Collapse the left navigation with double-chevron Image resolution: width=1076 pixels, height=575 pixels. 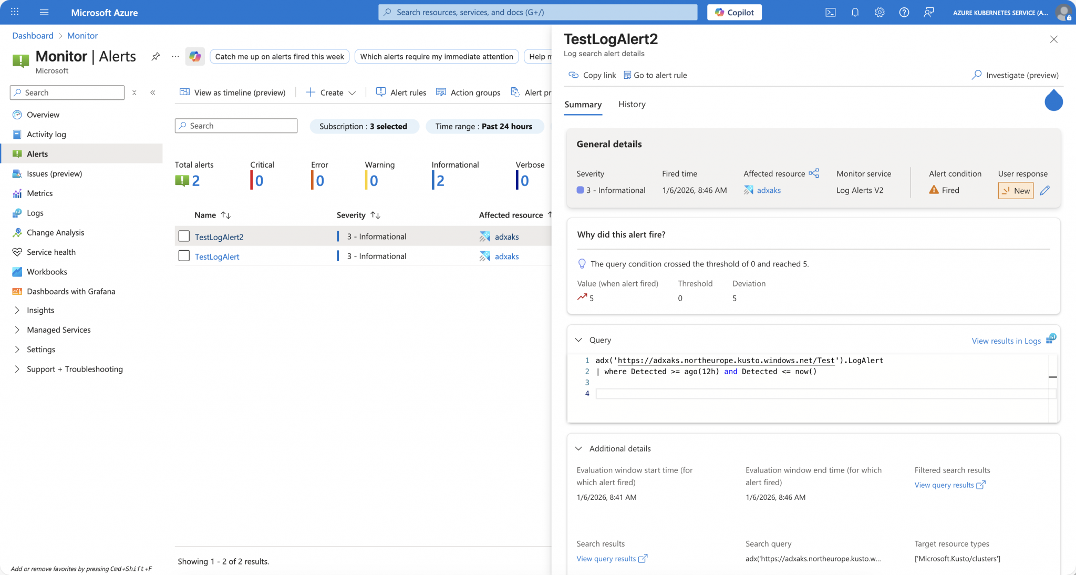coord(153,93)
